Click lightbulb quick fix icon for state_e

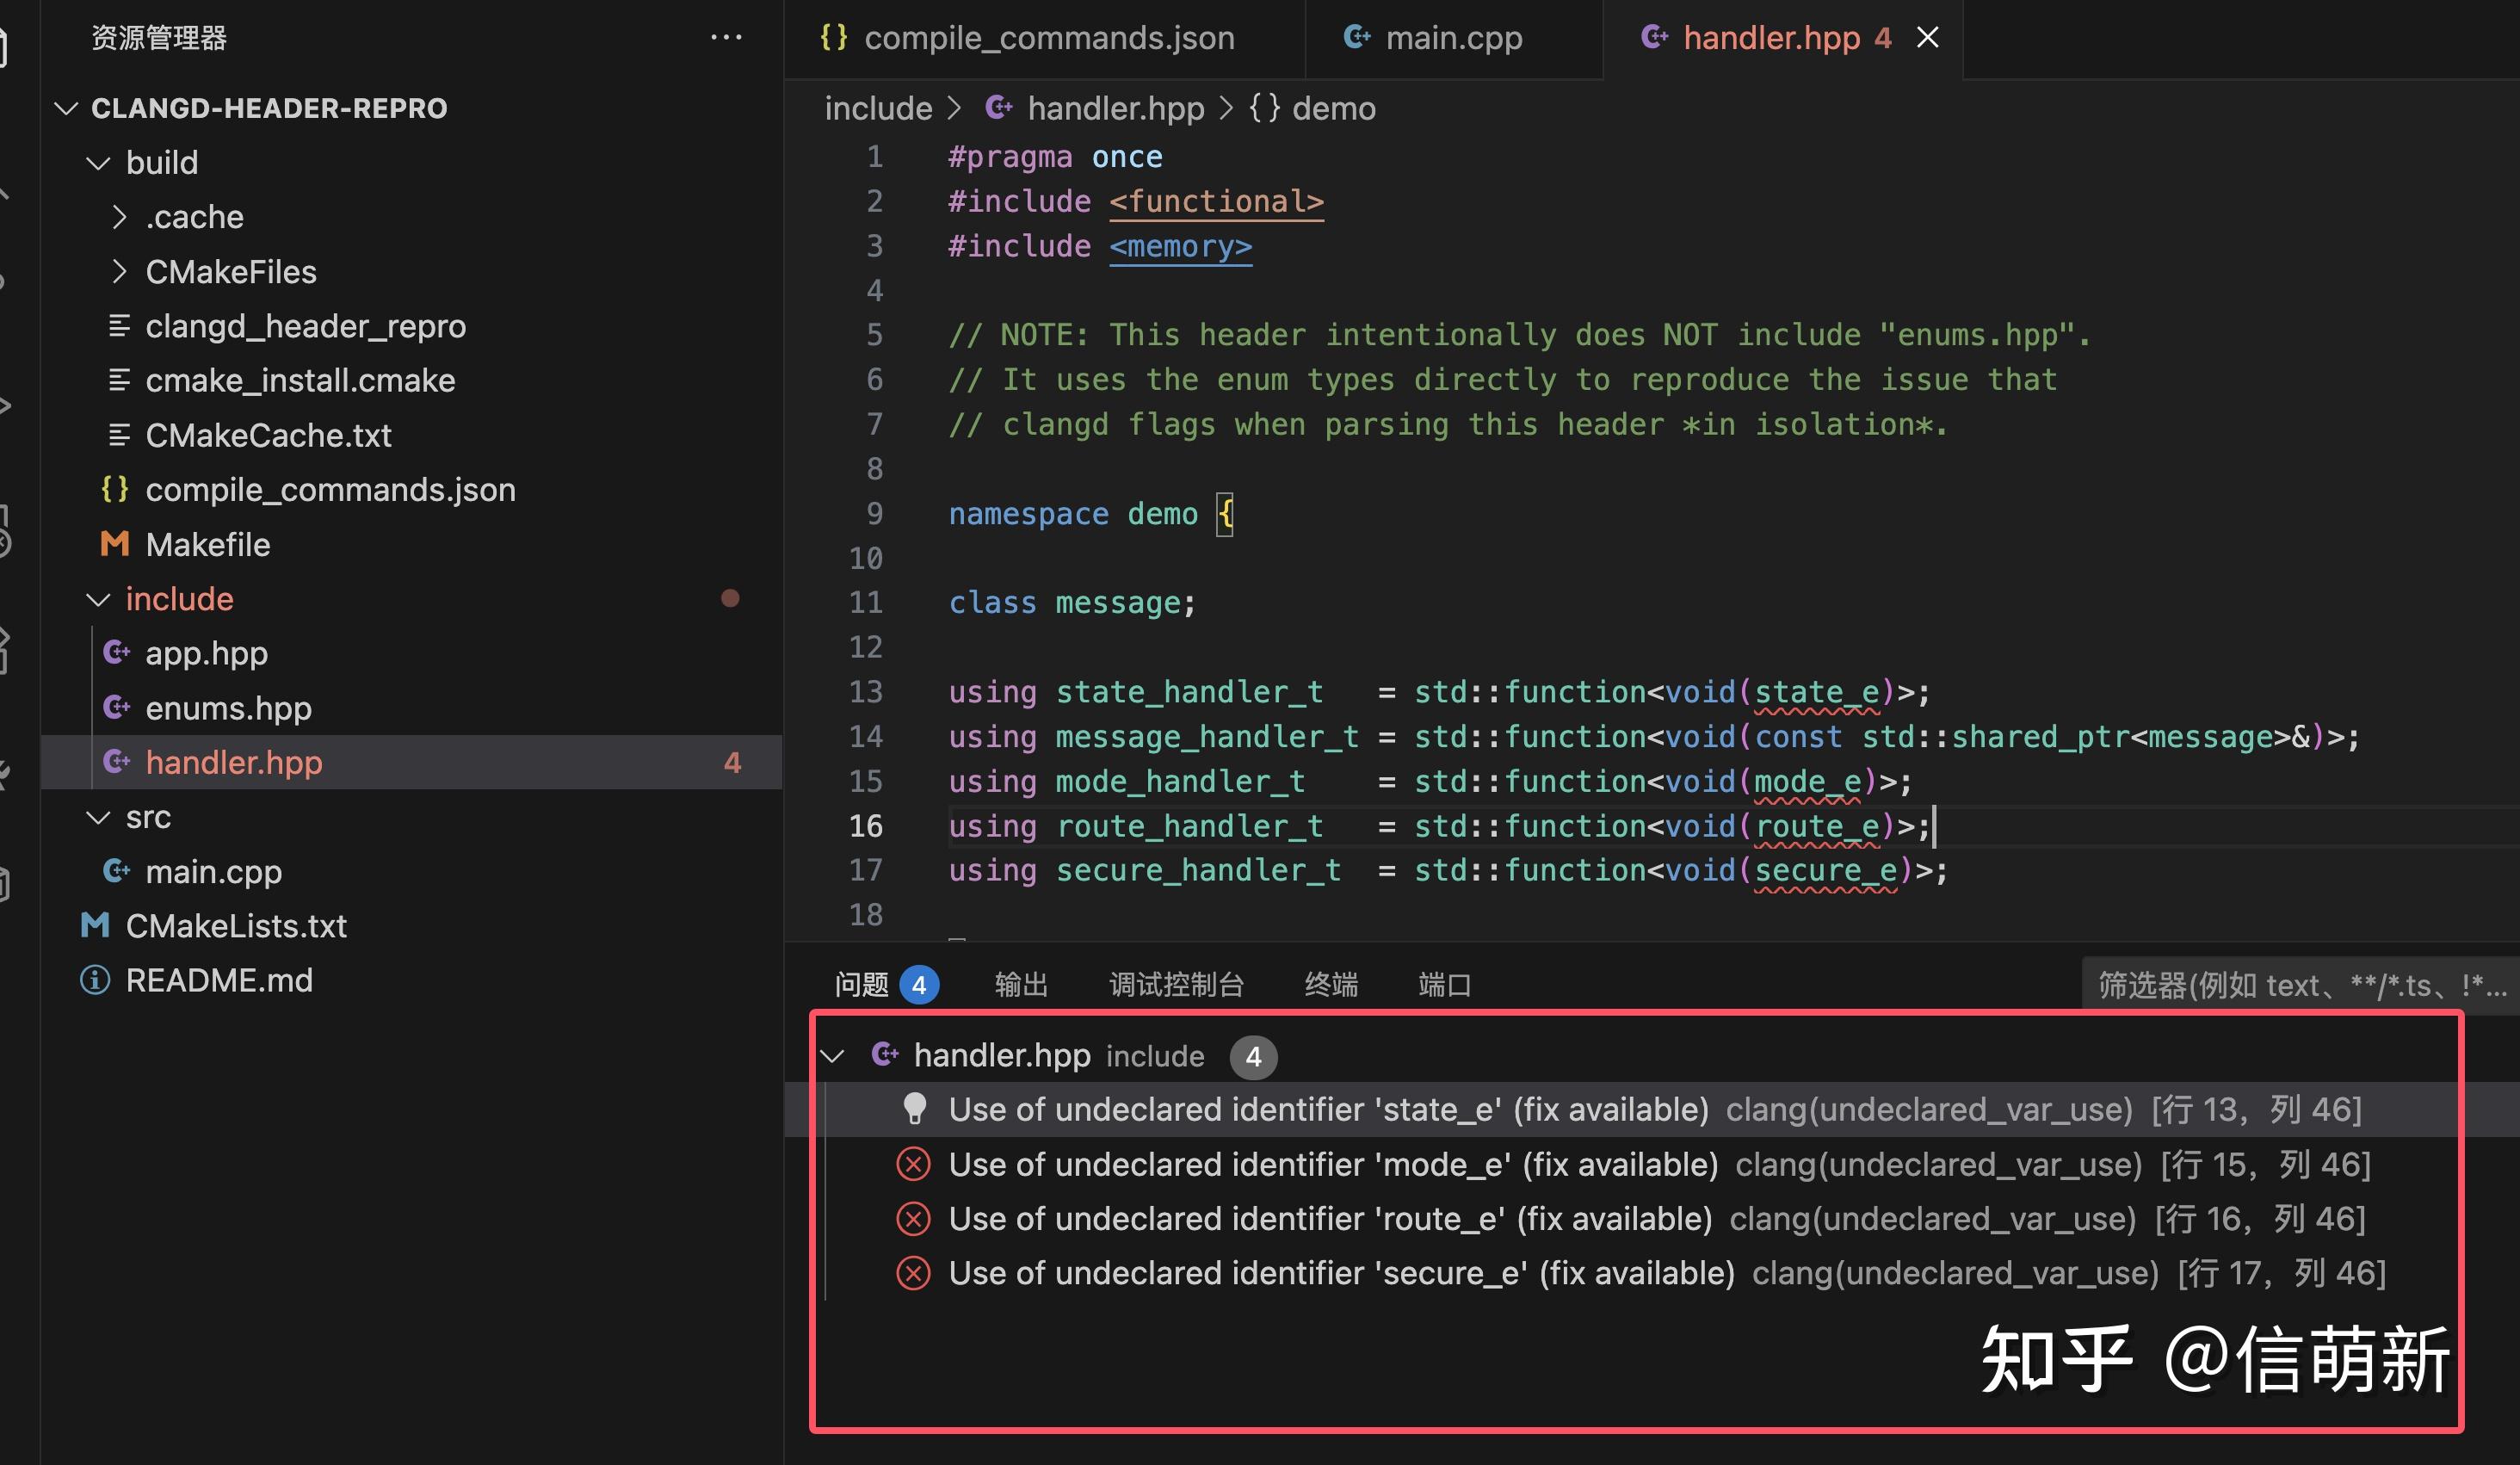(914, 1108)
